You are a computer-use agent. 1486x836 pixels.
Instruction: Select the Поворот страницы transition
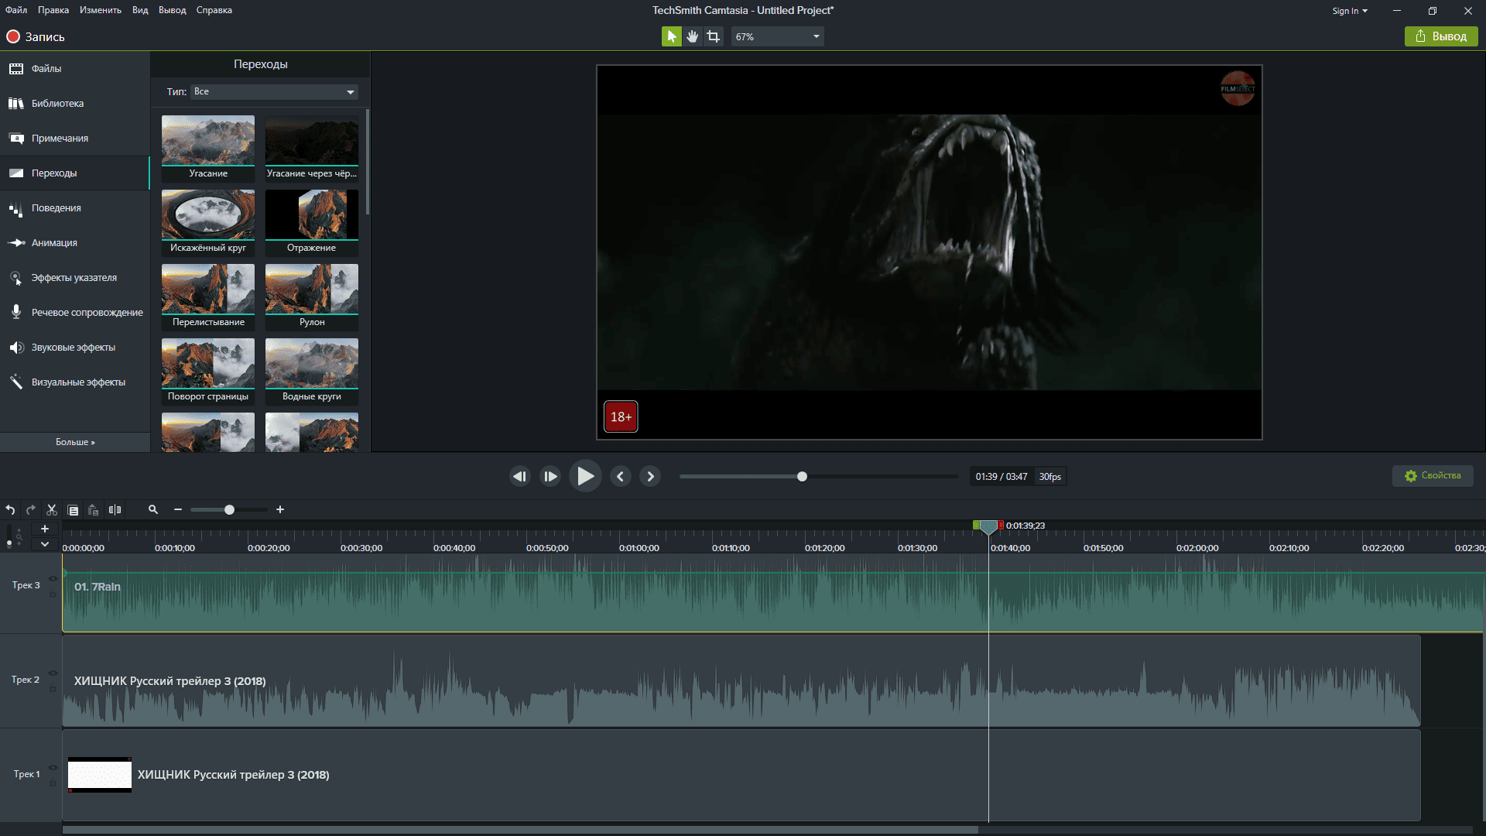click(x=208, y=371)
